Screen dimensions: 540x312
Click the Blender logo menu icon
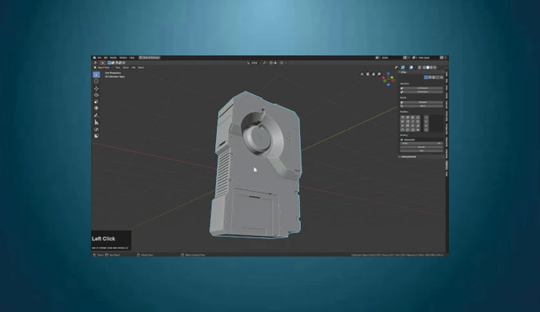94,58
